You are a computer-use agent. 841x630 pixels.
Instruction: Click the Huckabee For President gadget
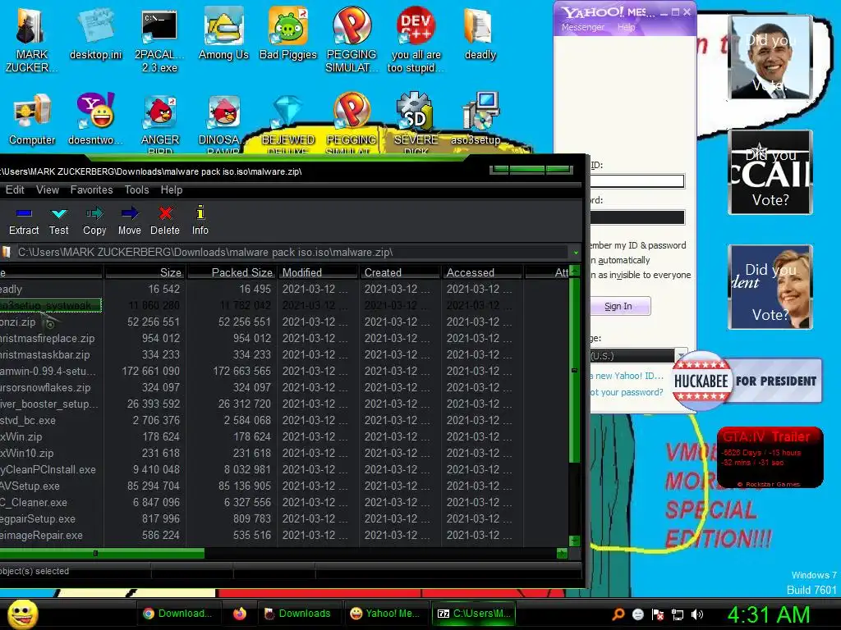pos(747,381)
